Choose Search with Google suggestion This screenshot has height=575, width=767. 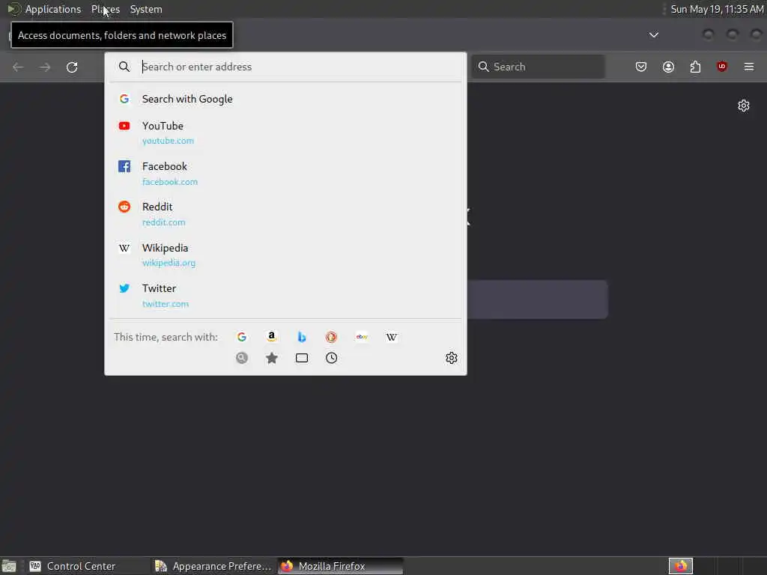pyautogui.click(x=285, y=99)
